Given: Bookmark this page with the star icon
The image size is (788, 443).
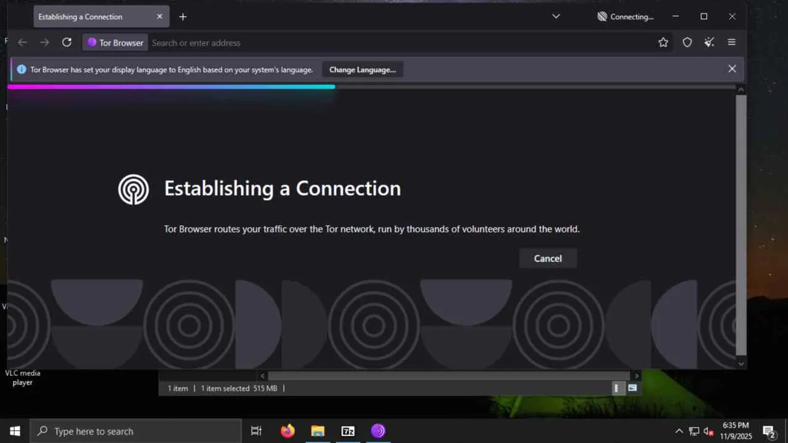Looking at the screenshot, I should click(663, 42).
